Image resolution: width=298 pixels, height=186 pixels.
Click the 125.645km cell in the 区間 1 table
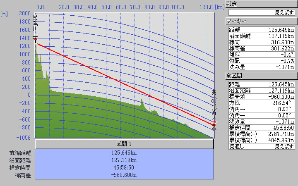(124, 153)
